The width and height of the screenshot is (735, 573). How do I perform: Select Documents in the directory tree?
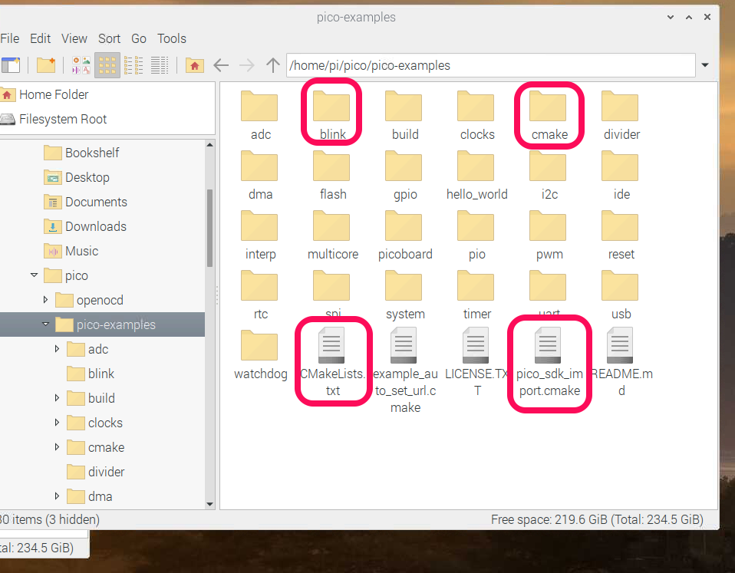tap(96, 202)
